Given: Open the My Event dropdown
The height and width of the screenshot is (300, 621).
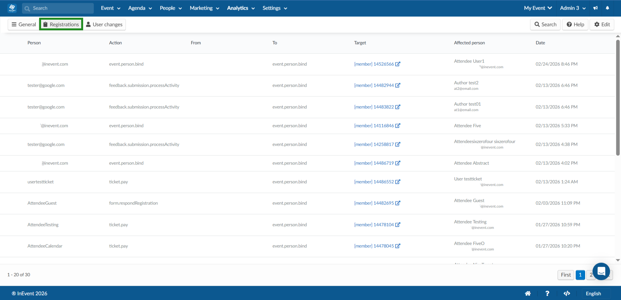Looking at the screenshot, I should (x=538, y=8).
